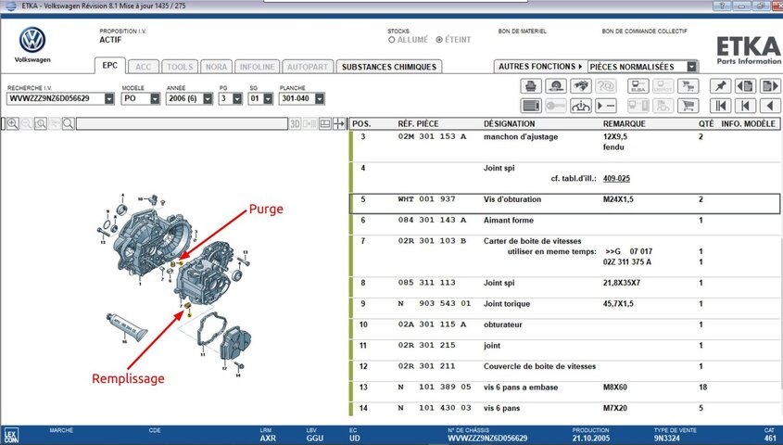Click the zoom-to-fit magnifier icon
Image resolution: width=783 pixels, height=445 pixels.
point(41,124)
